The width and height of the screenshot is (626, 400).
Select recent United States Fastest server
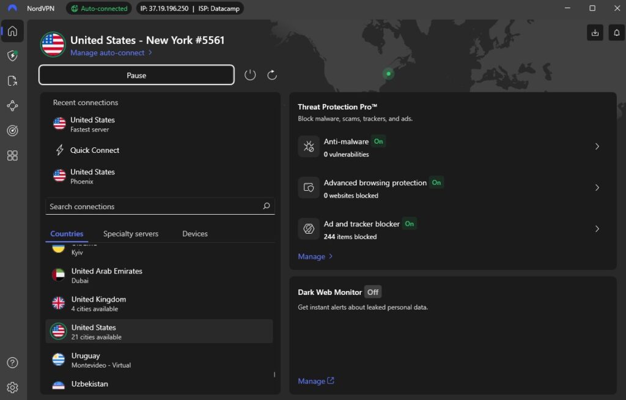click(160, 124)
